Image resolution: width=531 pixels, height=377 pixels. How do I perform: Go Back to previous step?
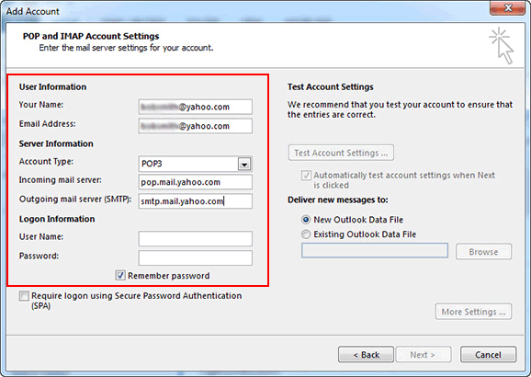[366, 355]
